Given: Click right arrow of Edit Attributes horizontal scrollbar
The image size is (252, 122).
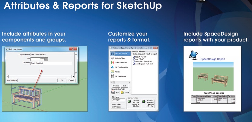Looking at the screenshot, I should coord(73,77).
